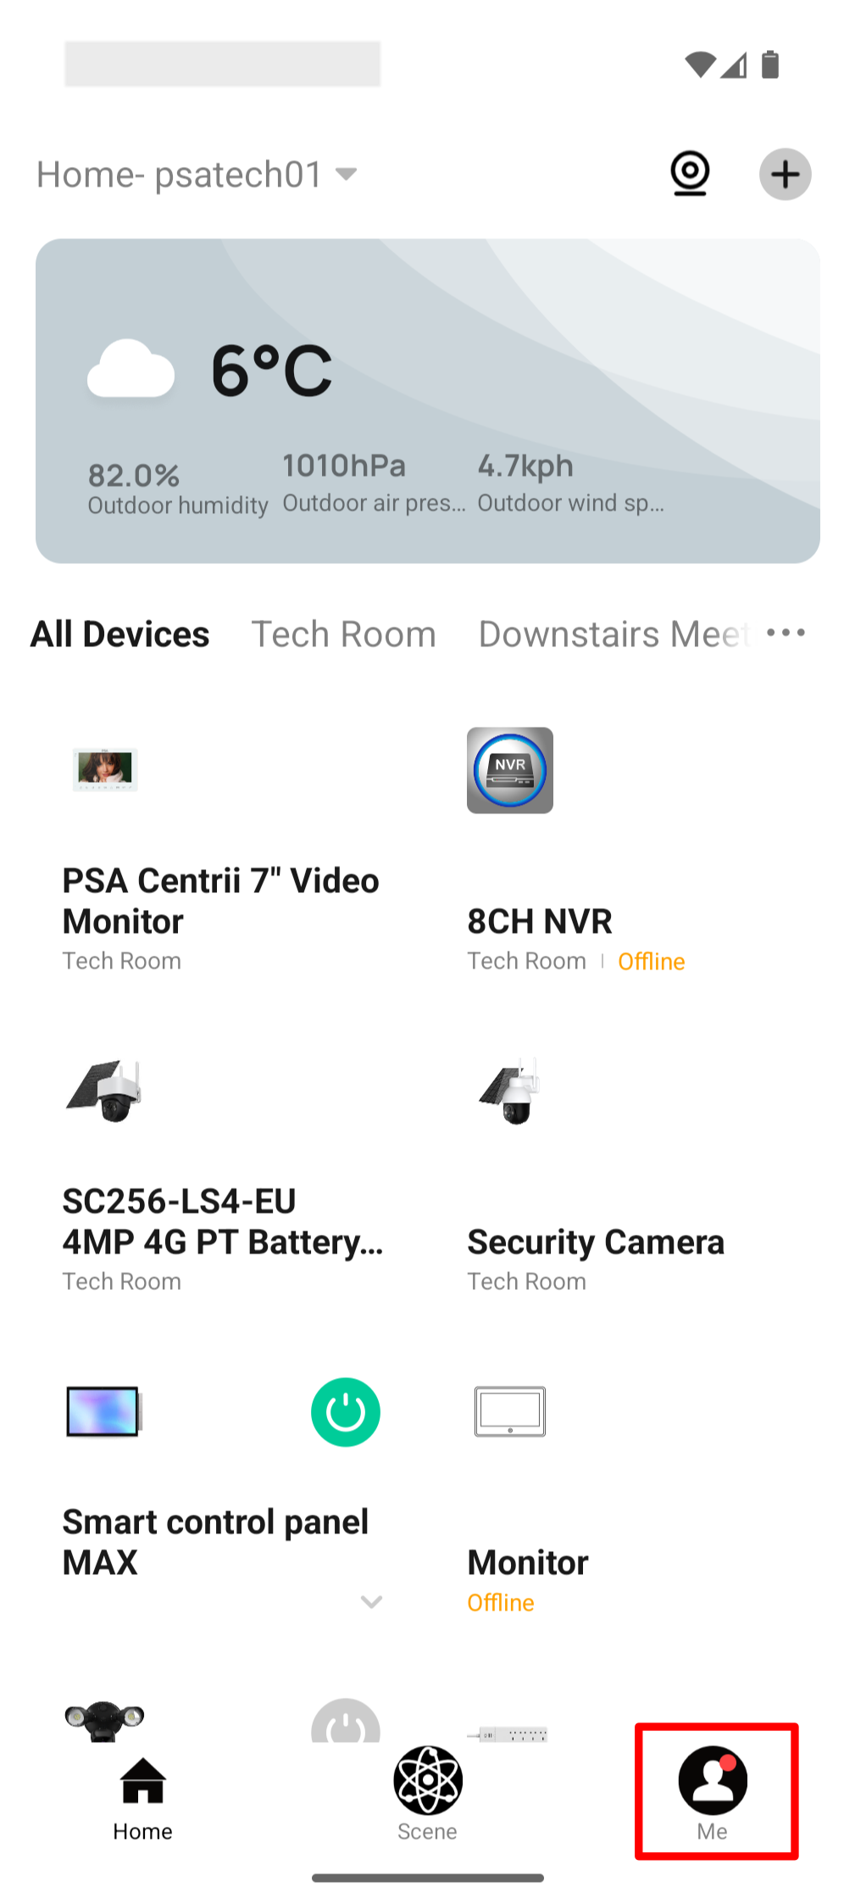Select the Downstairs Meeting tab
Viewport: 855px width, 1904px height.
[613, 634]
